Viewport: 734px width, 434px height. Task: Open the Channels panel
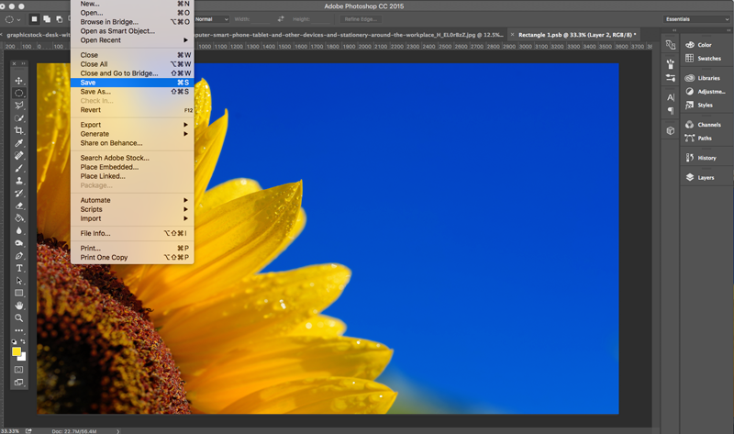703,125
